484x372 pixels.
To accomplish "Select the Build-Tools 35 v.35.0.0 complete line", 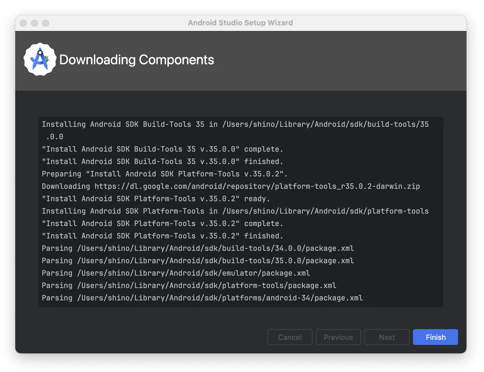I will pos(162,149).
